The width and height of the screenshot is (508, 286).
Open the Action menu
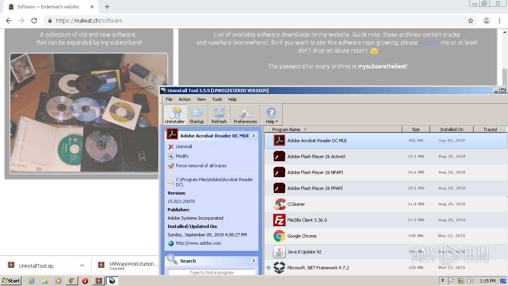[185, 99]
